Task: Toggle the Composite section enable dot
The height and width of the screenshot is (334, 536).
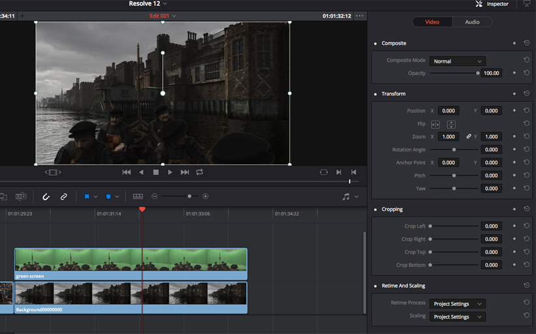Action: click(x=376, y=44)
